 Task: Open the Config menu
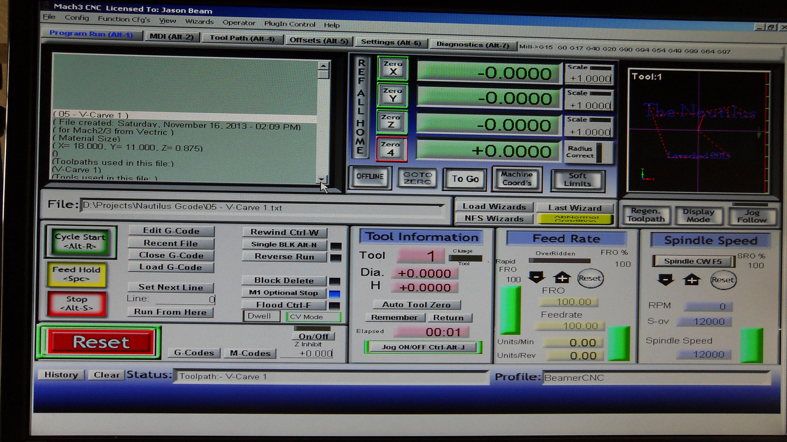click(x=76, y=18)
